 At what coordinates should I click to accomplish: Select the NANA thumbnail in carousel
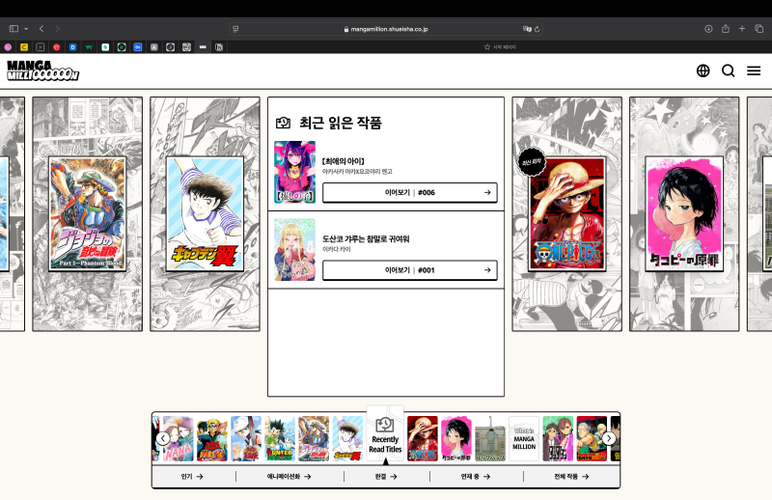point(179,438)
